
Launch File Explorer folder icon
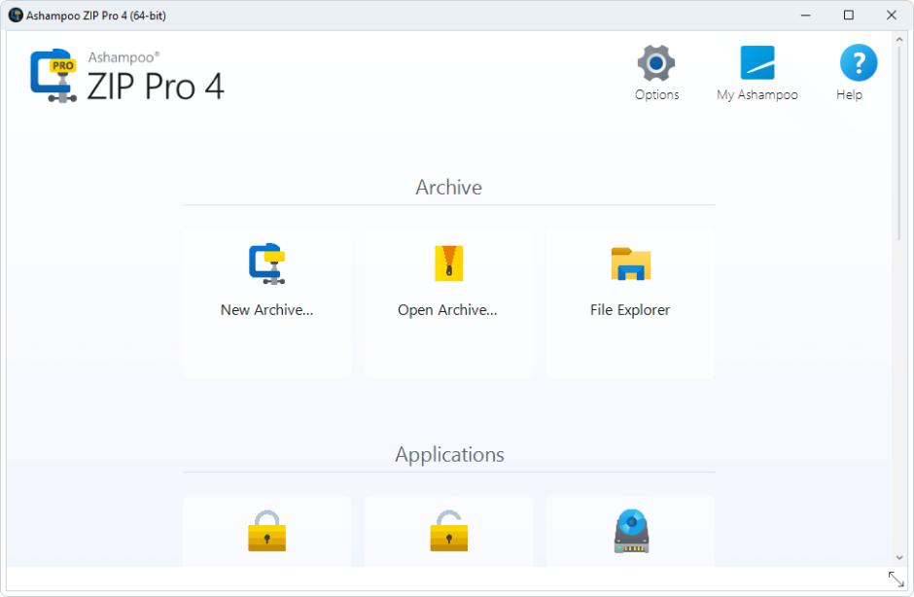coord(631,263)
